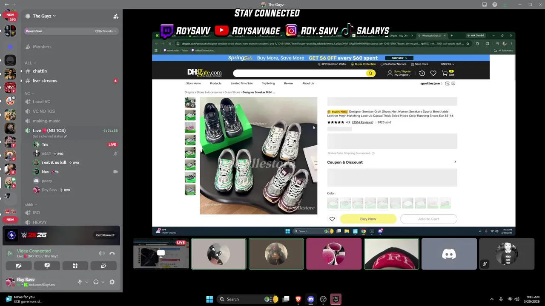
Task: Open the Limited Time Sale tab
Action: (x=241, y=83)
